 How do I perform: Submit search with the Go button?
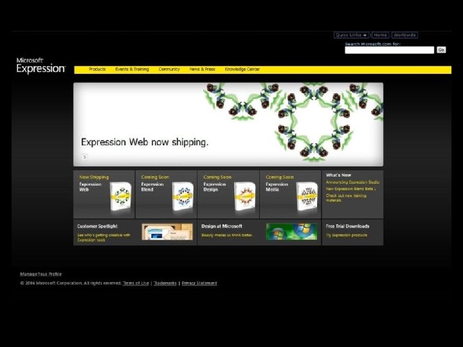pyautogui.click(x=441, y=50)
